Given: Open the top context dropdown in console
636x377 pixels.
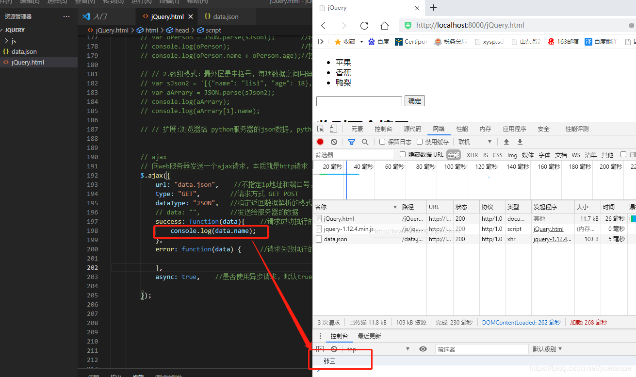Looking at the screenshot, I should tap(378, 349).
